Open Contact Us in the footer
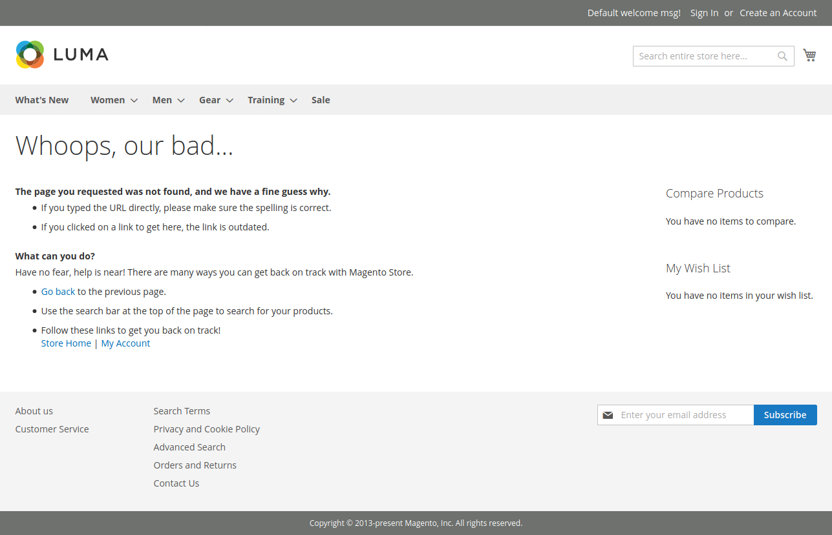This screenshot has width=832, height=535. click(x=176, y=483)
